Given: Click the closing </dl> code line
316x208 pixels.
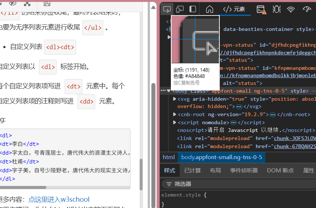Looking at the screenshot, I should (x=7, y=179).
